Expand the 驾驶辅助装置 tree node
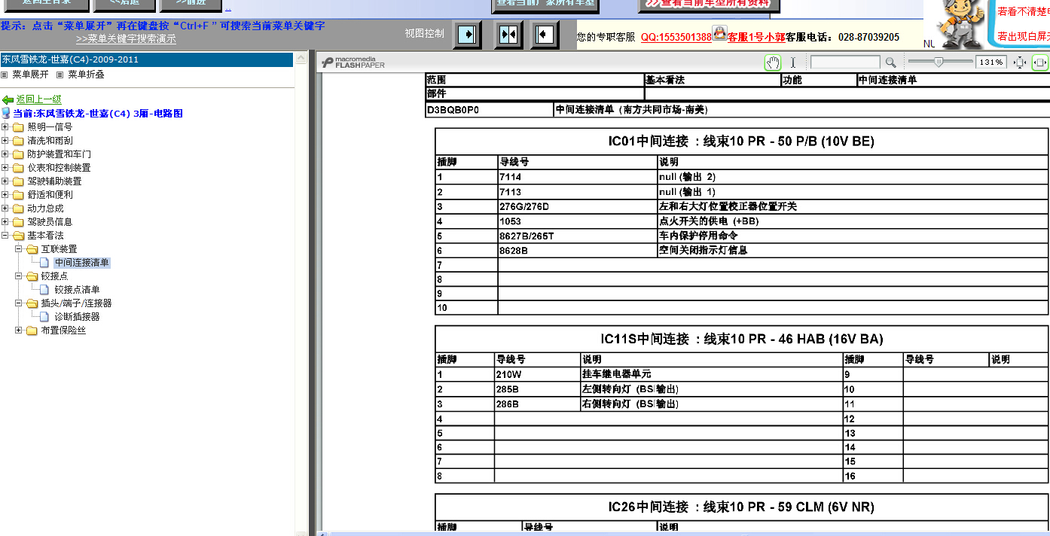This screenshot has height=536, width=1050. click(x=5, y=181)
